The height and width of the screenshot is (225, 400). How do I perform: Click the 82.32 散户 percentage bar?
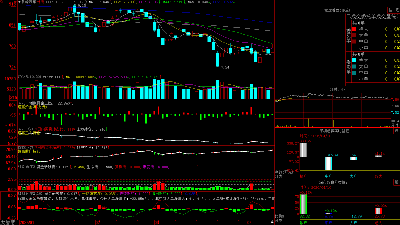(x=303, y=204)
